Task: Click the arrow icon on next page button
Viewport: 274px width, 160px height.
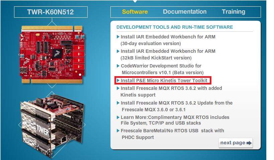Action: (249, 143)
